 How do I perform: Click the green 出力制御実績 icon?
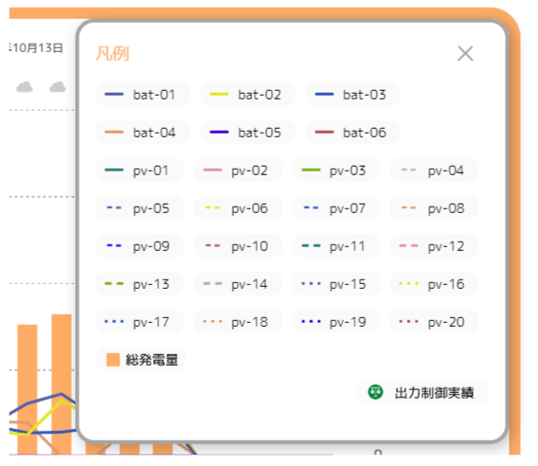(x=375, y=392)
